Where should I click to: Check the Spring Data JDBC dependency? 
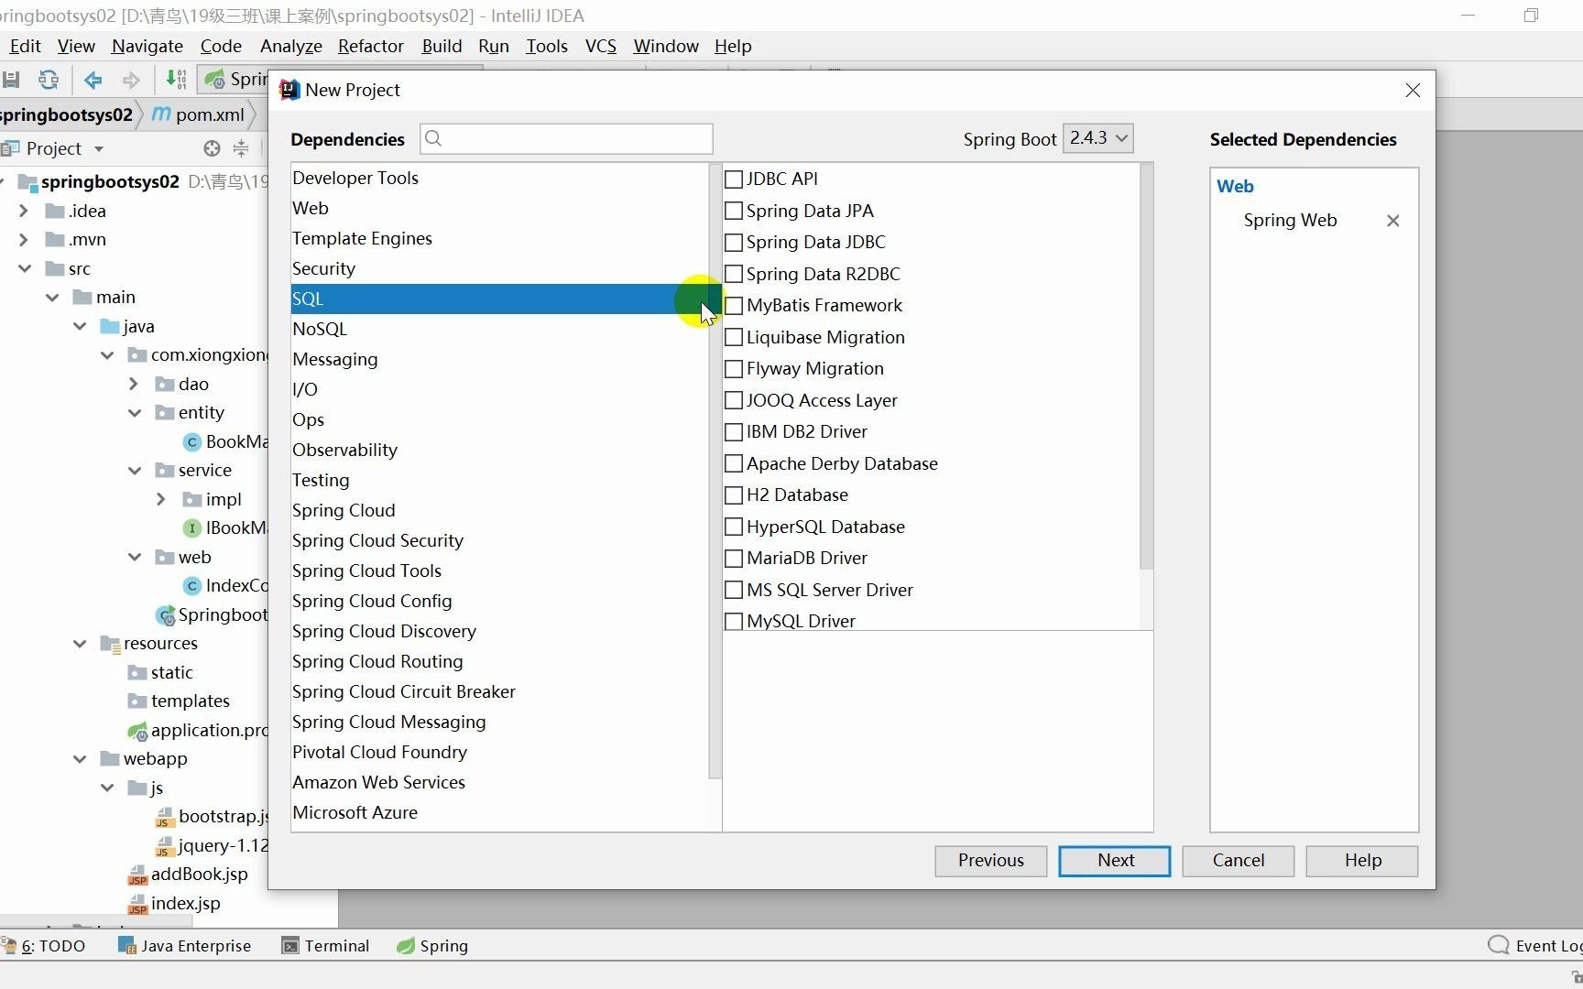click(733, 243)
